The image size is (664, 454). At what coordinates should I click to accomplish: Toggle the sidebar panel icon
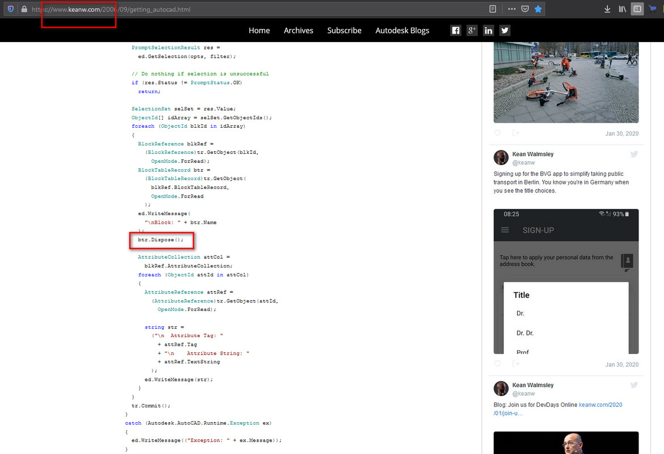coord(637,9)
